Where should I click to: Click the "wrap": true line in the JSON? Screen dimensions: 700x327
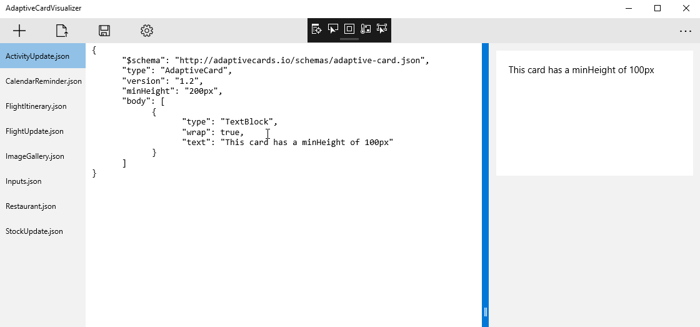click(x=213, y=132)
